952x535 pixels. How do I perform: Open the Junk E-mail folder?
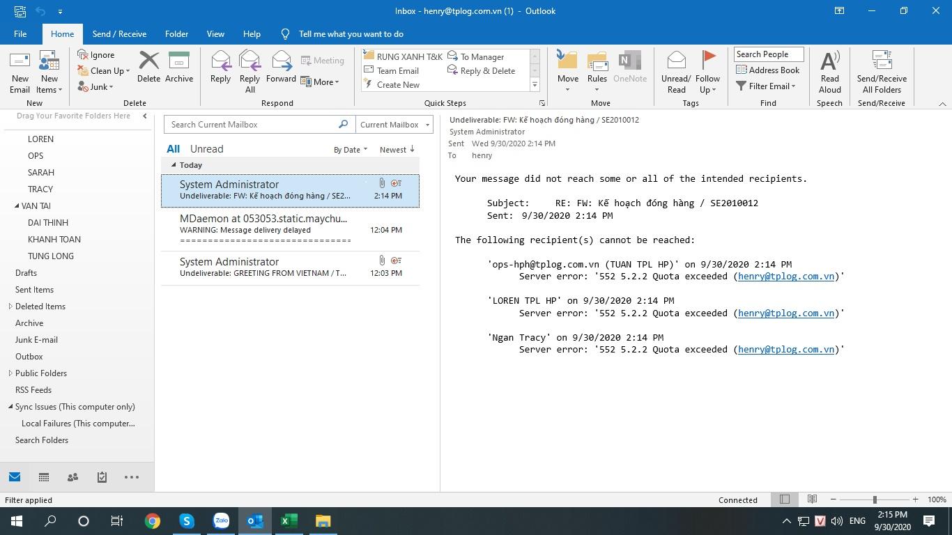(x=36, y=340)
